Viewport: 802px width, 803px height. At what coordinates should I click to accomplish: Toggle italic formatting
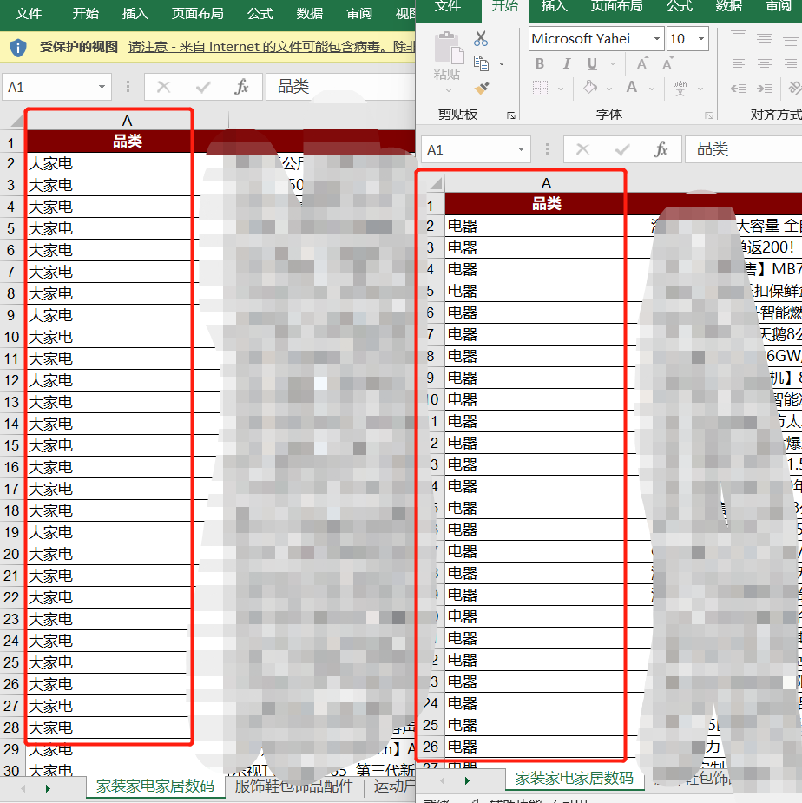(x=566, y=63)
